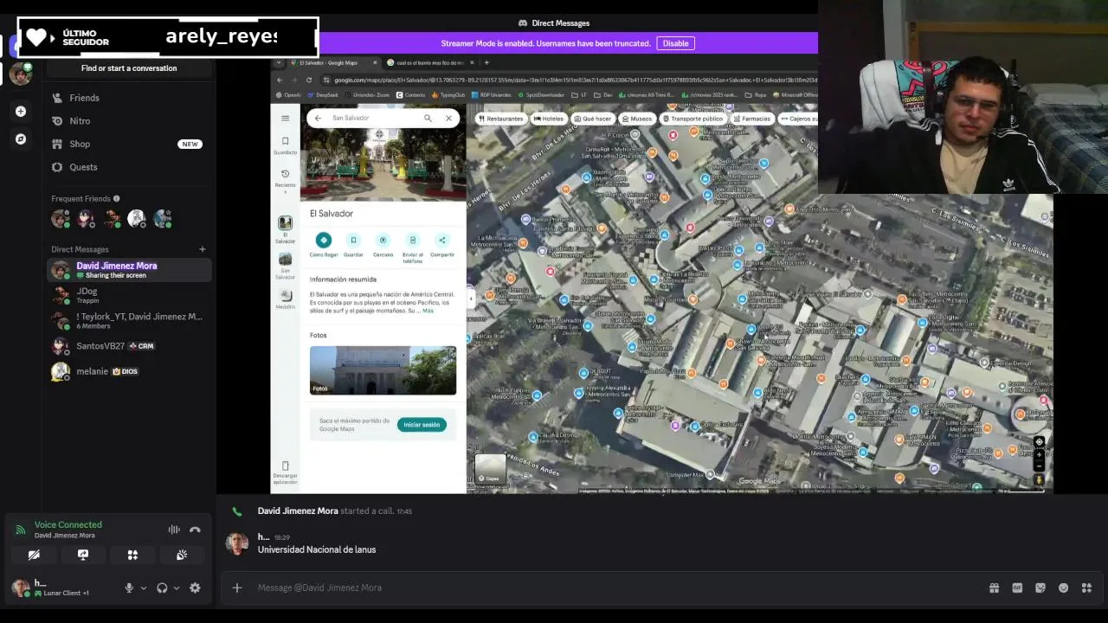The width and height of the screenshot is (1108, 623).
Task: Filter map by Hoteles
Action: (549, 119)
